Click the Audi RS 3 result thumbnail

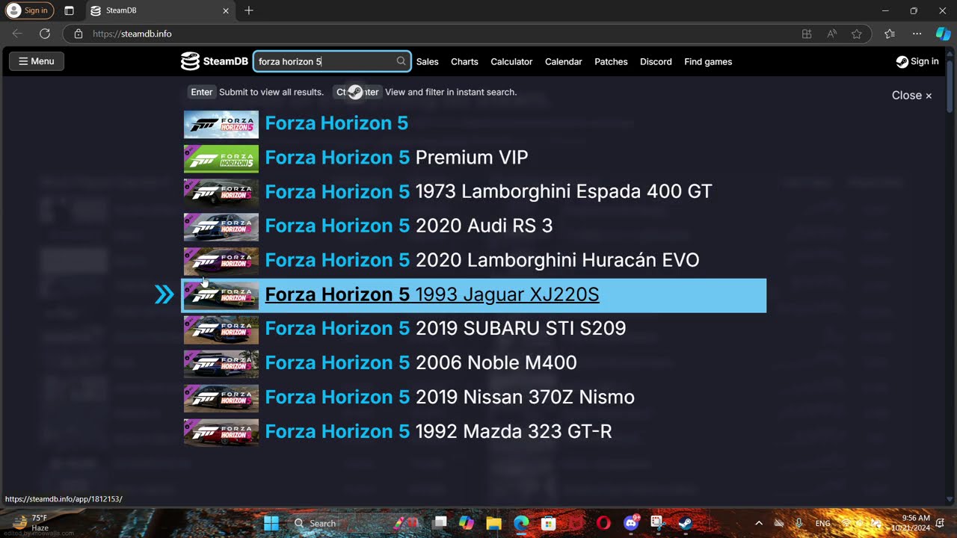click(221, 226)
